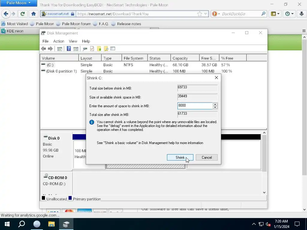Open the Downloads arrow button
The width and height of the screenshot is (307, 230).
coord(302,14)
